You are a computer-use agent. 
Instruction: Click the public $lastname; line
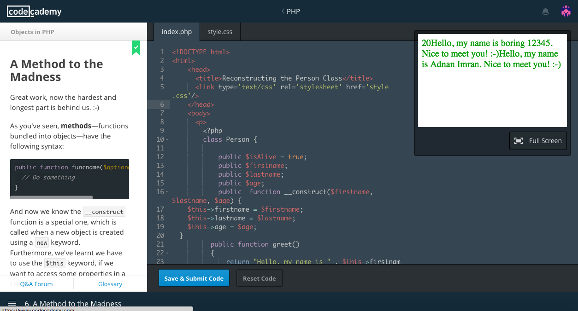pyautogui.click(x=251, y=174)
